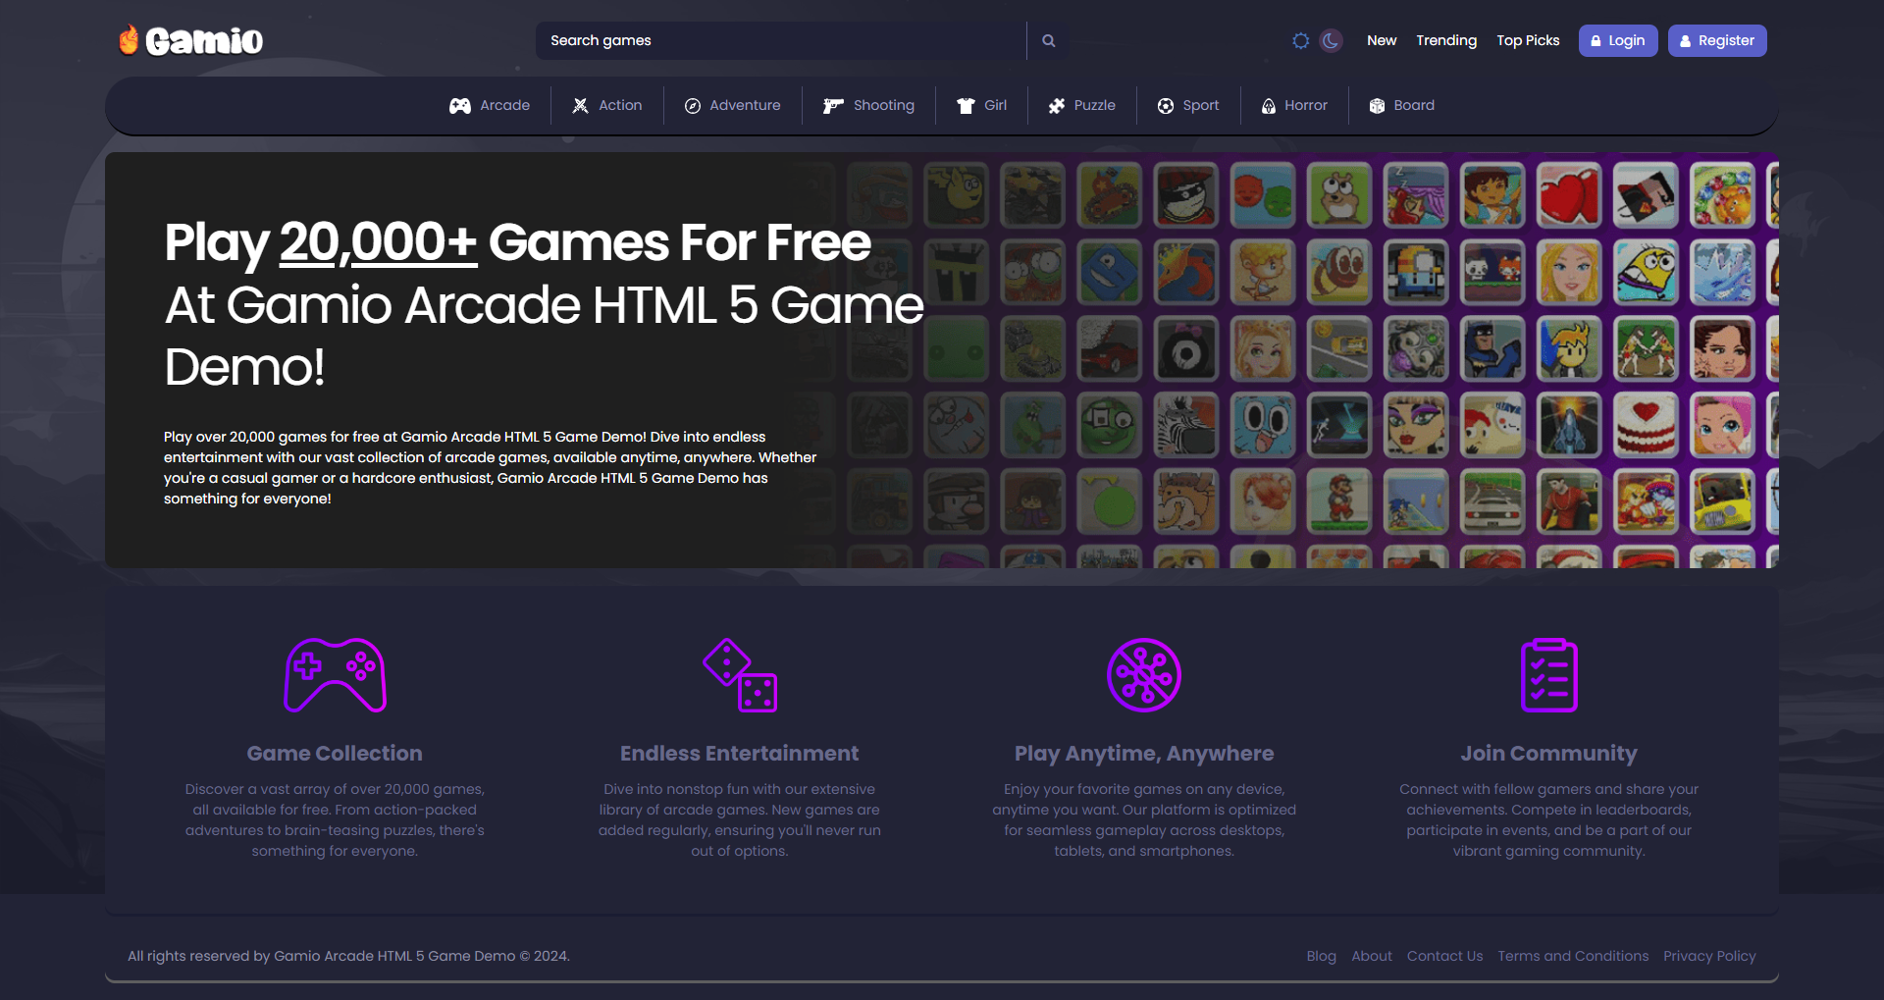This screenshot has width=1884, height=1000.
Task: Open the Action category
Action: click(607, 105)
